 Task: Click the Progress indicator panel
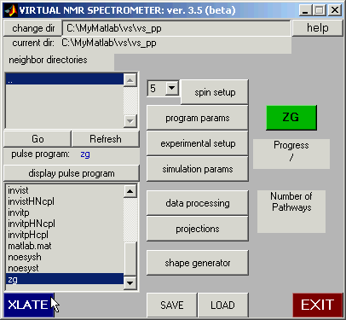(x=291, y=154)
